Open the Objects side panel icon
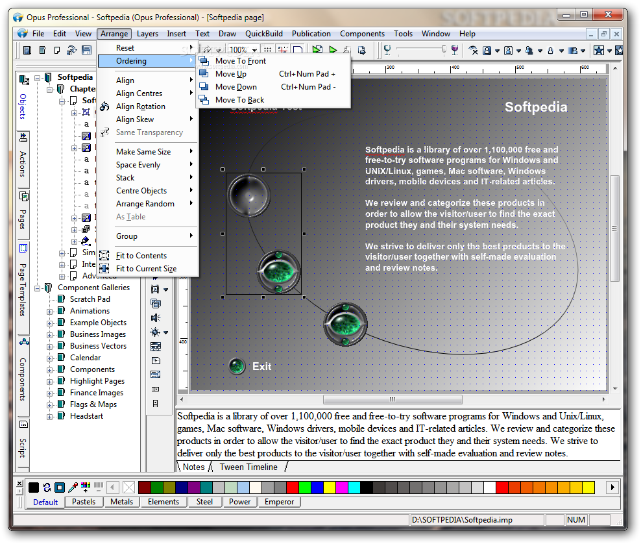Viewport: 641px width, 544px height. tap(24, 80)
